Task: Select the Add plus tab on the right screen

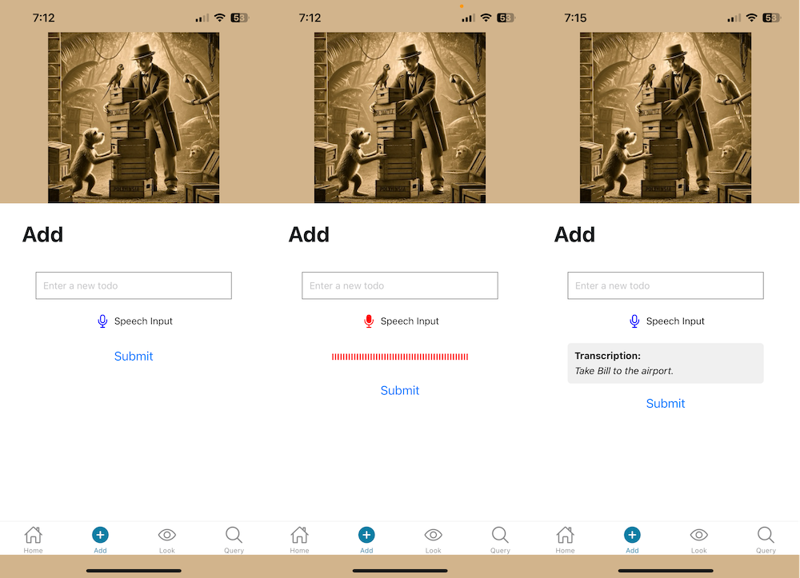Action: pyautogui.click(x=632, y=540)
